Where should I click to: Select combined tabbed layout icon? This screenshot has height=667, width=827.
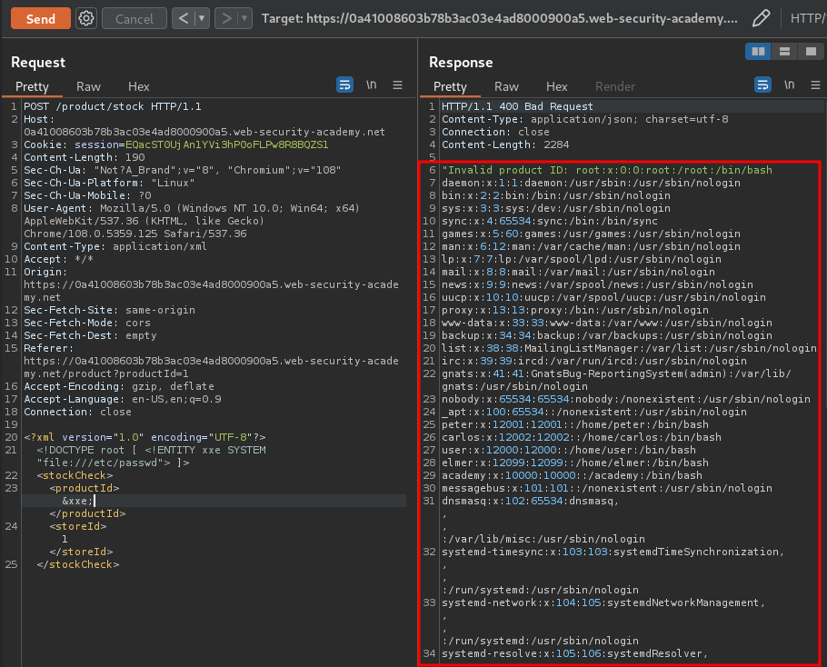(x=811, y=51)
